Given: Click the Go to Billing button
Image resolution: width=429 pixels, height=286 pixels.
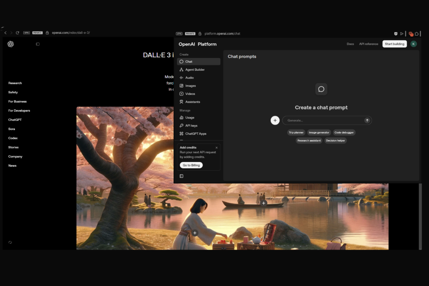Looking at the screenshot, I should click(191, 165).
